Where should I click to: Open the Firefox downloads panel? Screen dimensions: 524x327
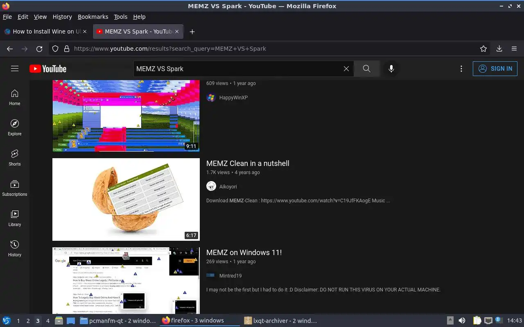[x=499, y=49]
